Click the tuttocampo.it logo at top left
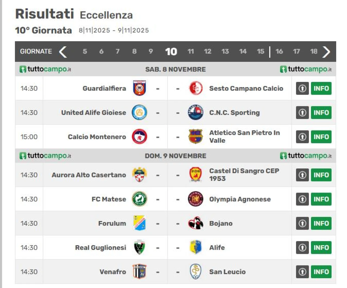The height and width of the screenshot is (288, 347). (x=45, y=69)
